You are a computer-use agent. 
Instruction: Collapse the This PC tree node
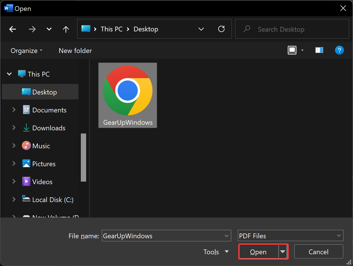[x=9, y=74]
